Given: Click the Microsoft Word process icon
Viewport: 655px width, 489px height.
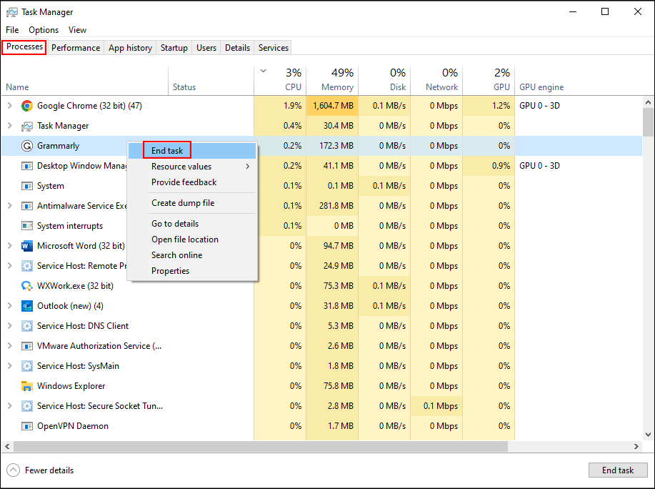Looking at the screenshot, I should coord(26,245).
